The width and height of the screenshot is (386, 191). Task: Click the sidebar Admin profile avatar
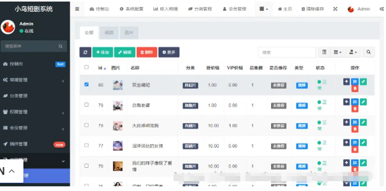(8, 27)
